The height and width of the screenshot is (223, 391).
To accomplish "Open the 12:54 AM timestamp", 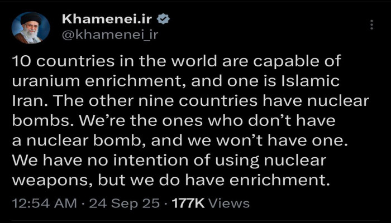I will [44, 203].
